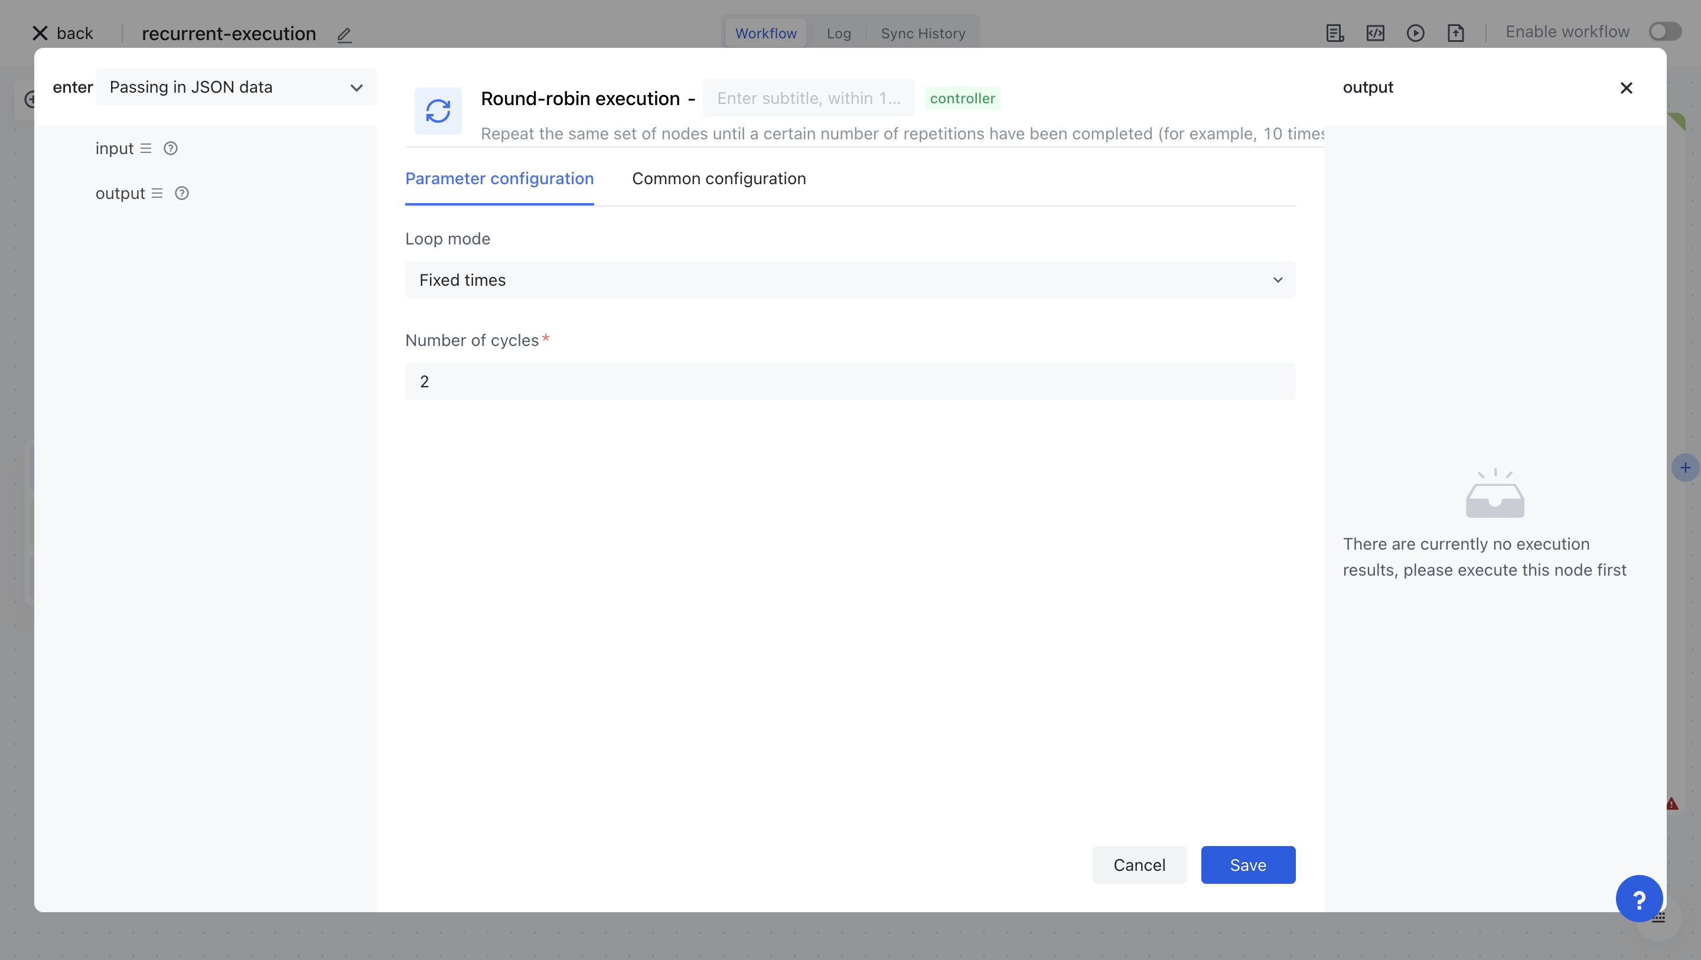Click the run workflow play icon
Screen dimensions: 1701x960
coord(1415,33)
